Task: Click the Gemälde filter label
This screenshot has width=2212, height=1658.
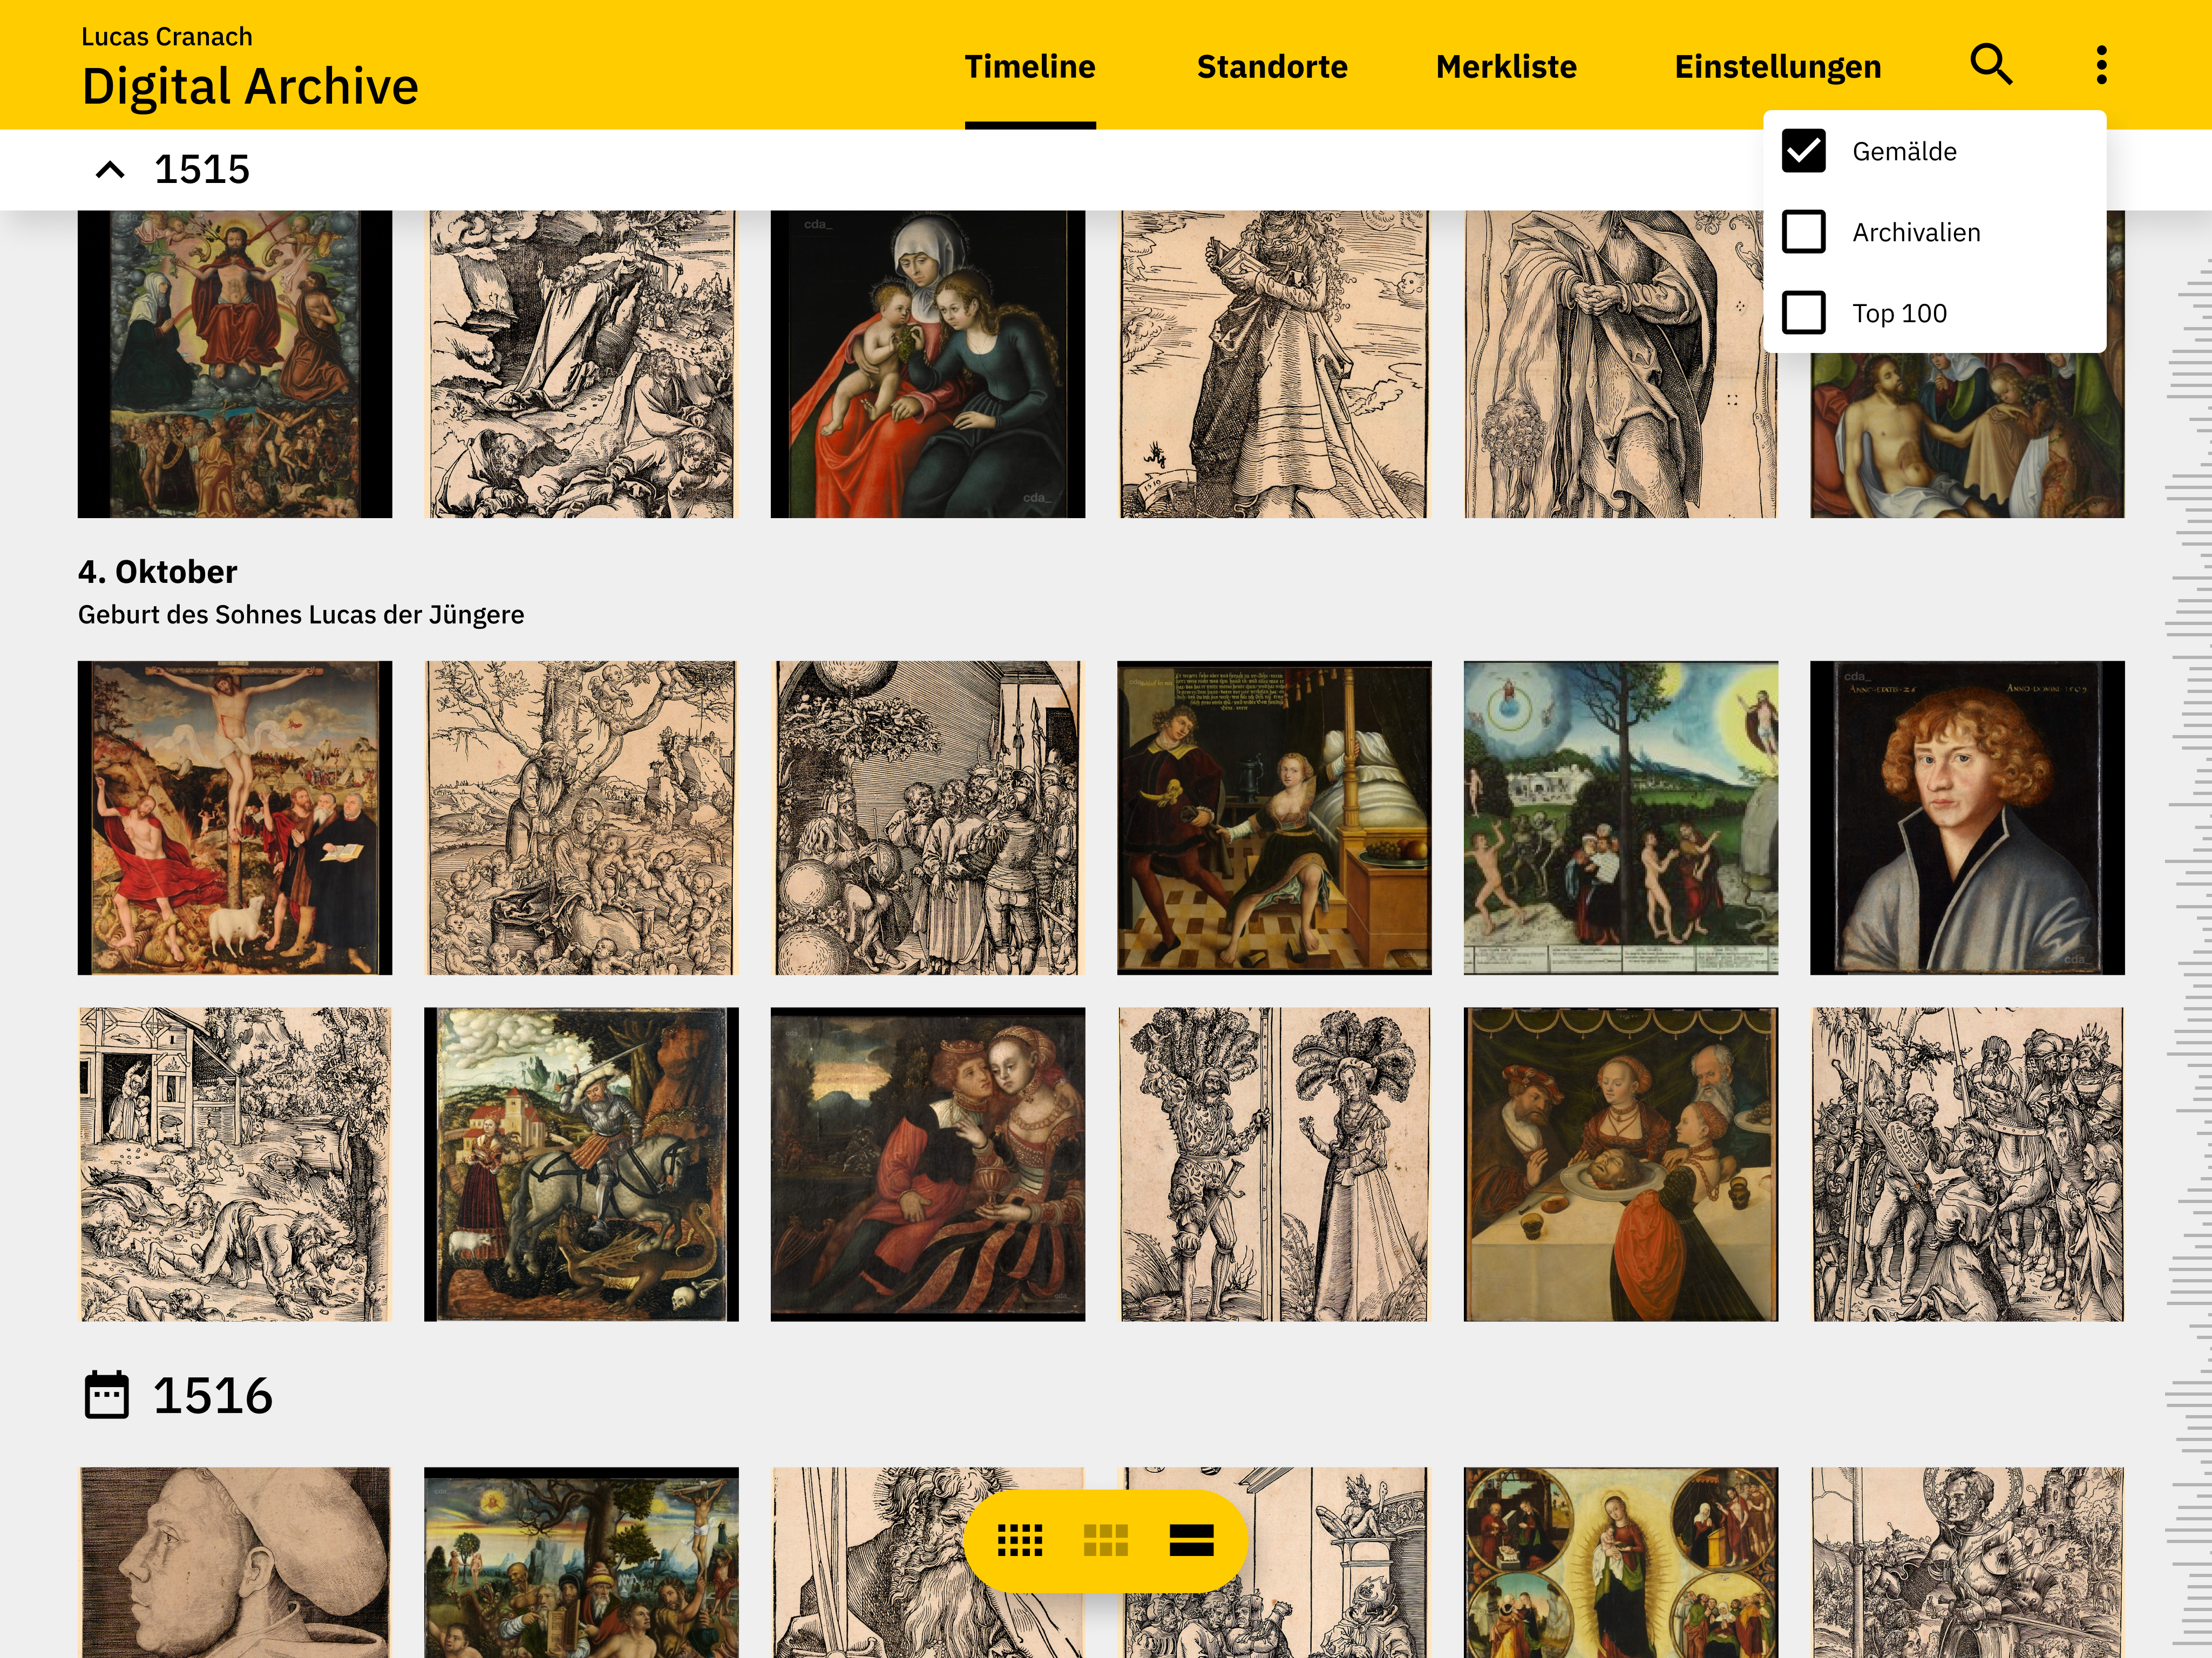Action: 1904,151
